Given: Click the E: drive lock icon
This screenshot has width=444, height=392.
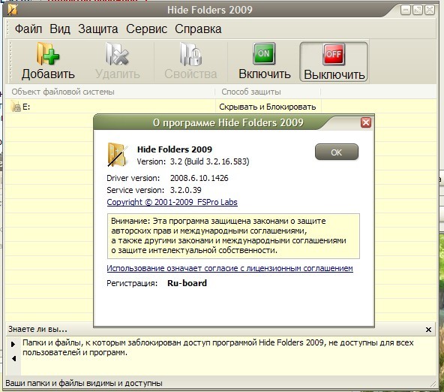Looking at the screenshot, I should click(16, 107).
